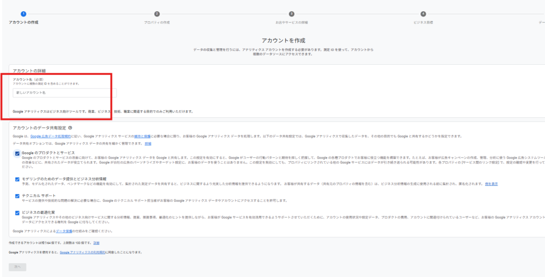The image size is (545, 277).
Task: Click help icon beside アカウントのデータ共有設定
Action: coord(70,127)
